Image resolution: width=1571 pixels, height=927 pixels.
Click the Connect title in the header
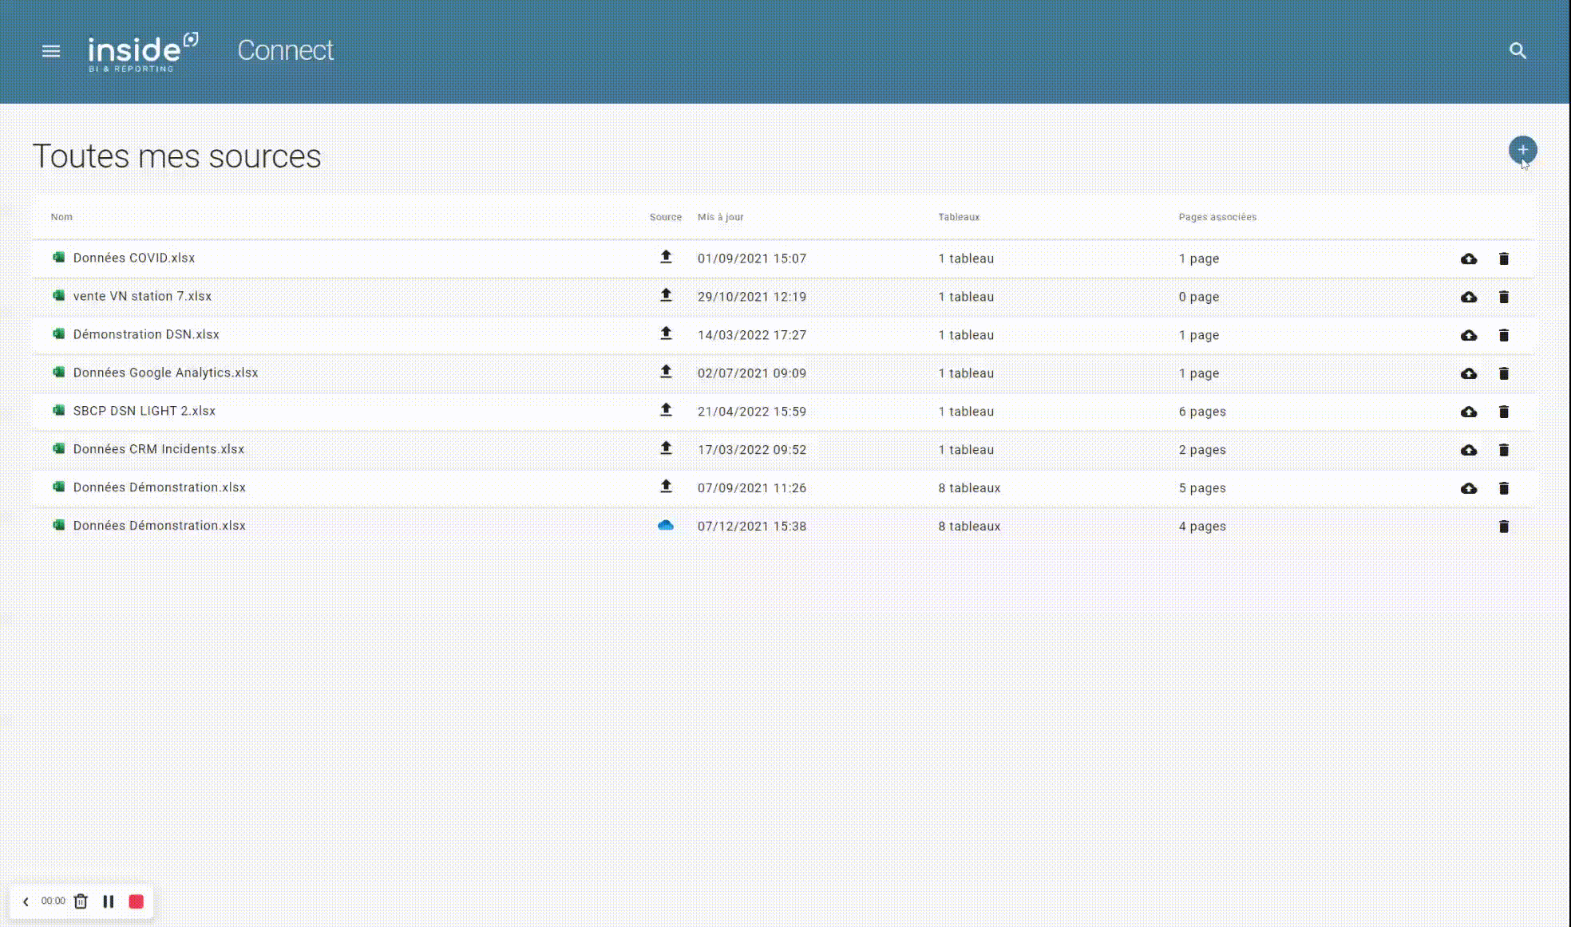pyautogui.click(x=286, y=50)
